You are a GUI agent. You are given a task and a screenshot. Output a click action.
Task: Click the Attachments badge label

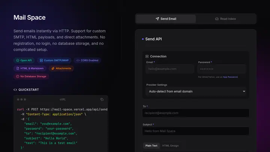coord(63,68)
